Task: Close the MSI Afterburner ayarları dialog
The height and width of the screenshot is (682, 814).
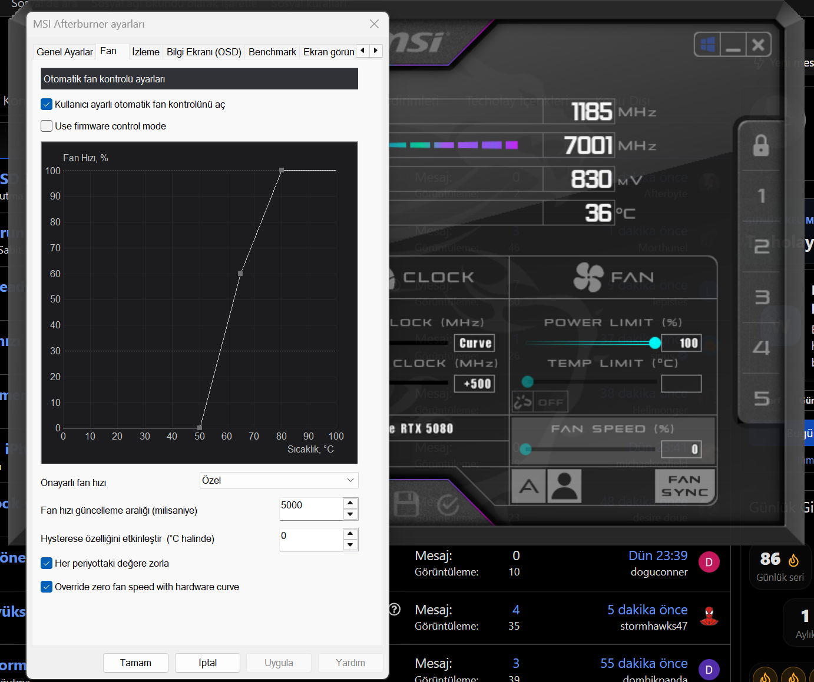Action: tap(374, 24)
